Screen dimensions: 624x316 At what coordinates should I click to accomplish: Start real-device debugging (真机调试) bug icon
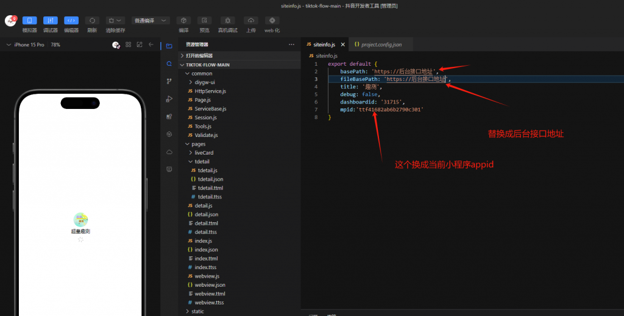(227, 21)
